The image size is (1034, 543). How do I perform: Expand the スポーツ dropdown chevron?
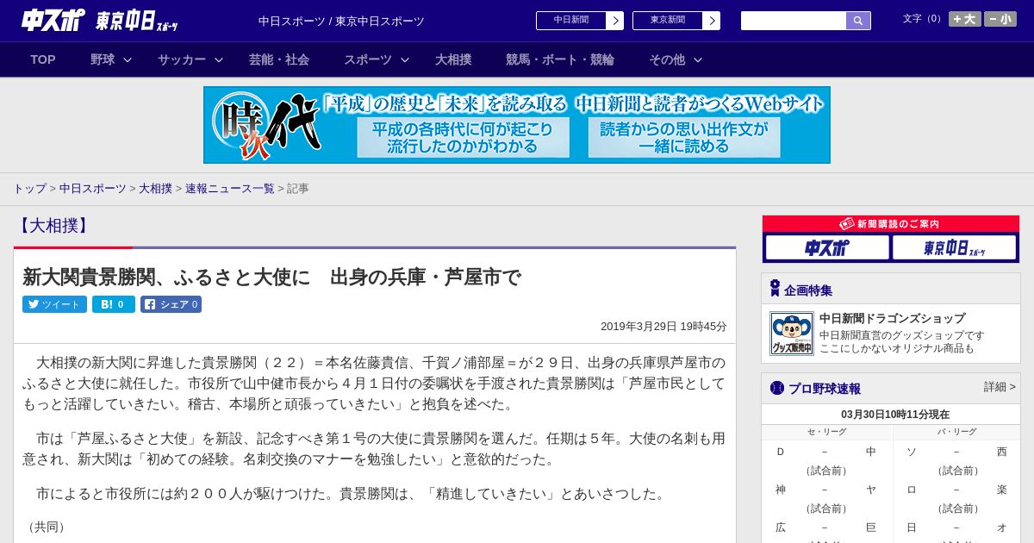405,59
